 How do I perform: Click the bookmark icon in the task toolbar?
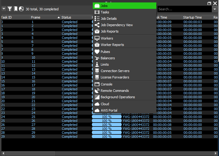16,9
